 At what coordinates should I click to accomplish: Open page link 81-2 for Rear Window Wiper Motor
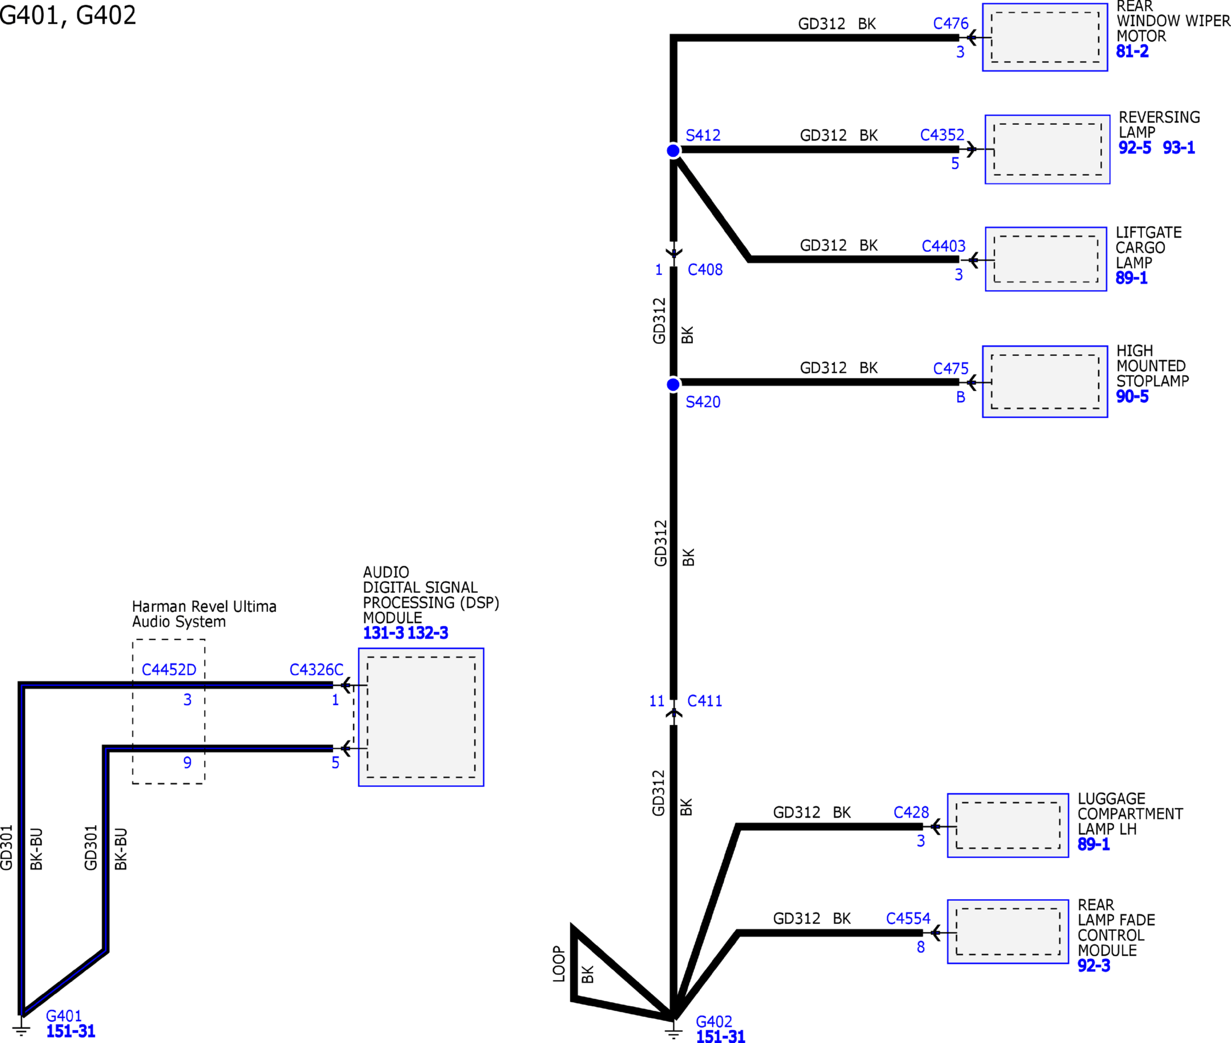click(1132, 51)
